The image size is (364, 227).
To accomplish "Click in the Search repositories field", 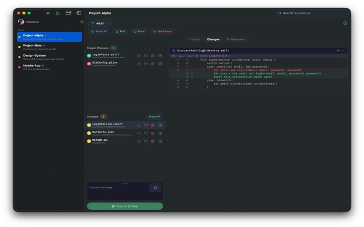I will tap(312, 13).
